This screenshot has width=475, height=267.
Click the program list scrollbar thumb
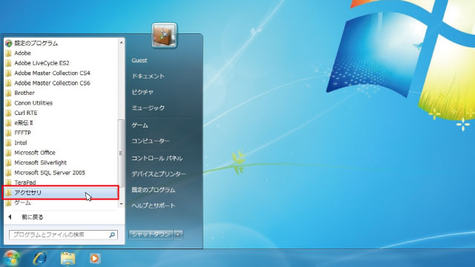pyautogui.click(x=121, y=153)
